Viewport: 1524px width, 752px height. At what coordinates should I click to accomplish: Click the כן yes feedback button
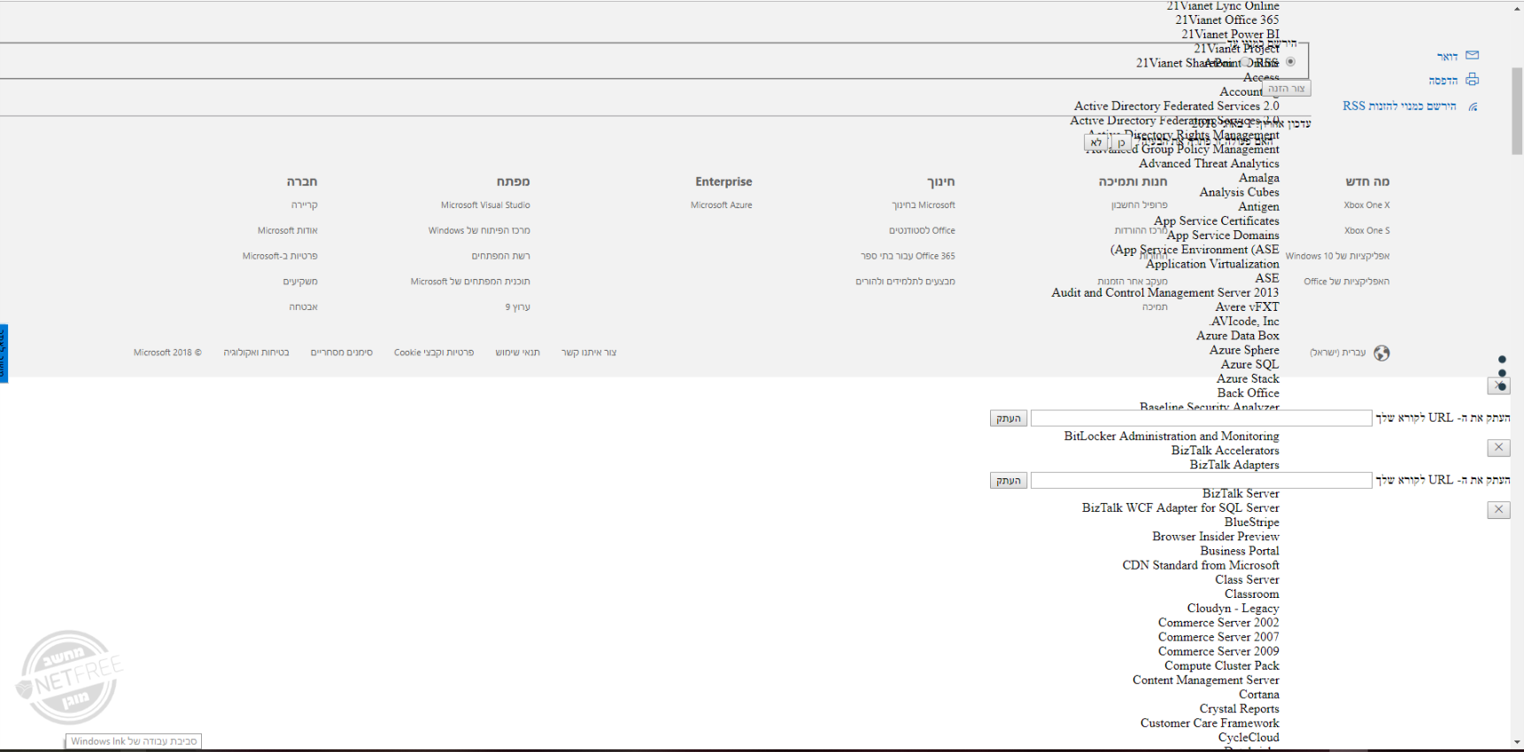click(1121, 143)
